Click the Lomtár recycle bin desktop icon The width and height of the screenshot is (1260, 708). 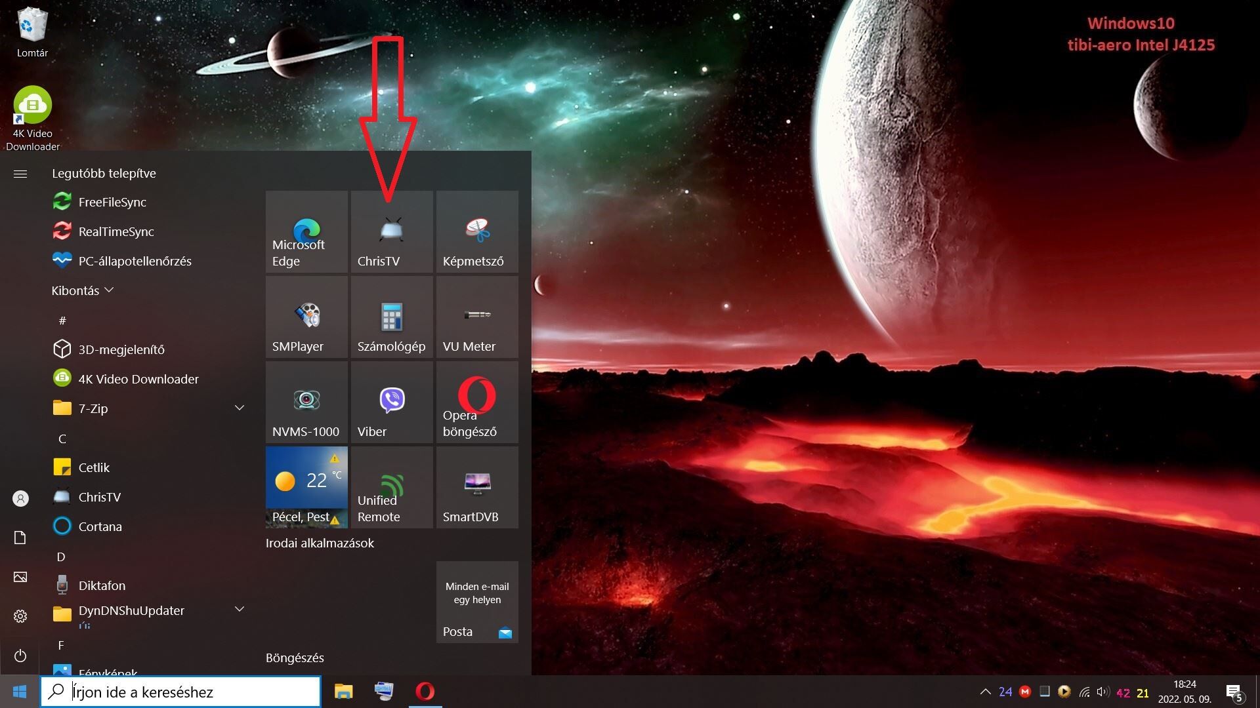point(32,33)
